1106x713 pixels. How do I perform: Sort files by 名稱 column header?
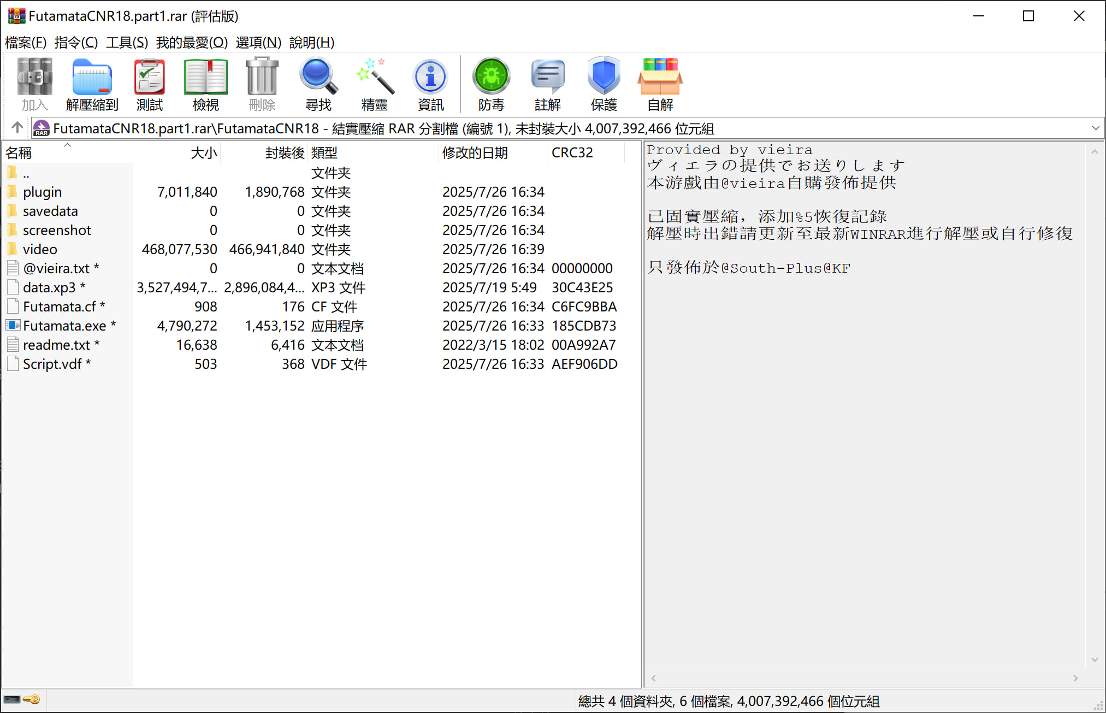[19, 153]
